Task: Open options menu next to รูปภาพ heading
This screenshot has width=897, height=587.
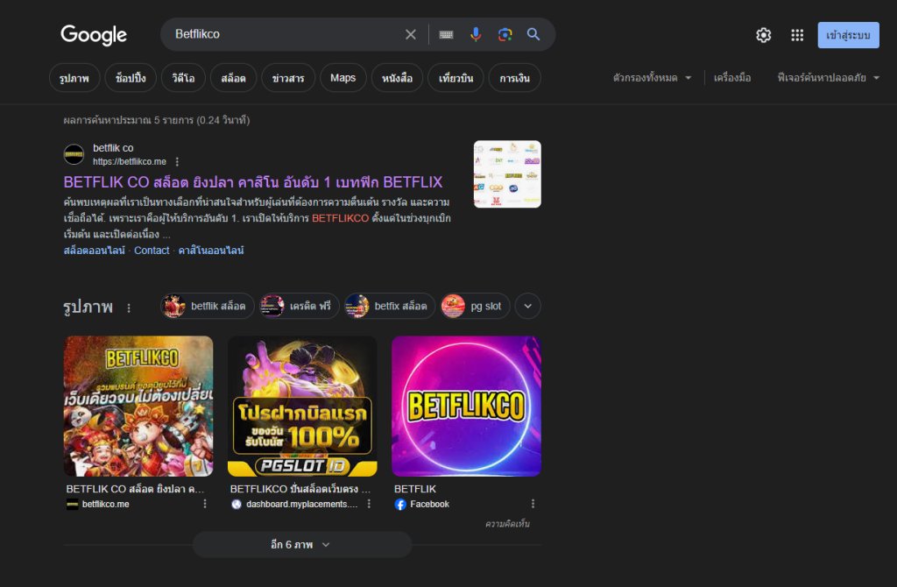Action: (129, 308)
